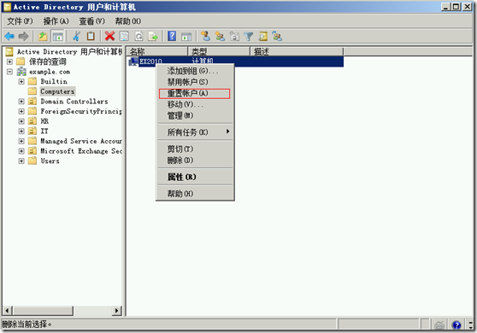The width and height of the screenshot is (477, 333).
Task: Toggle the show/hide console tree icon
Action: [x=57, y=37]
